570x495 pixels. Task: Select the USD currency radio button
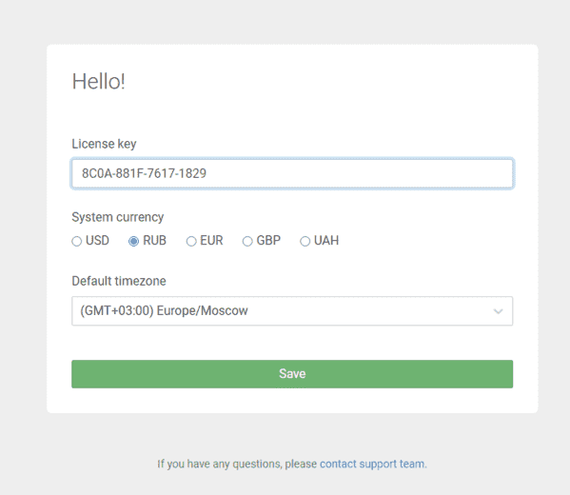(77, 241)
